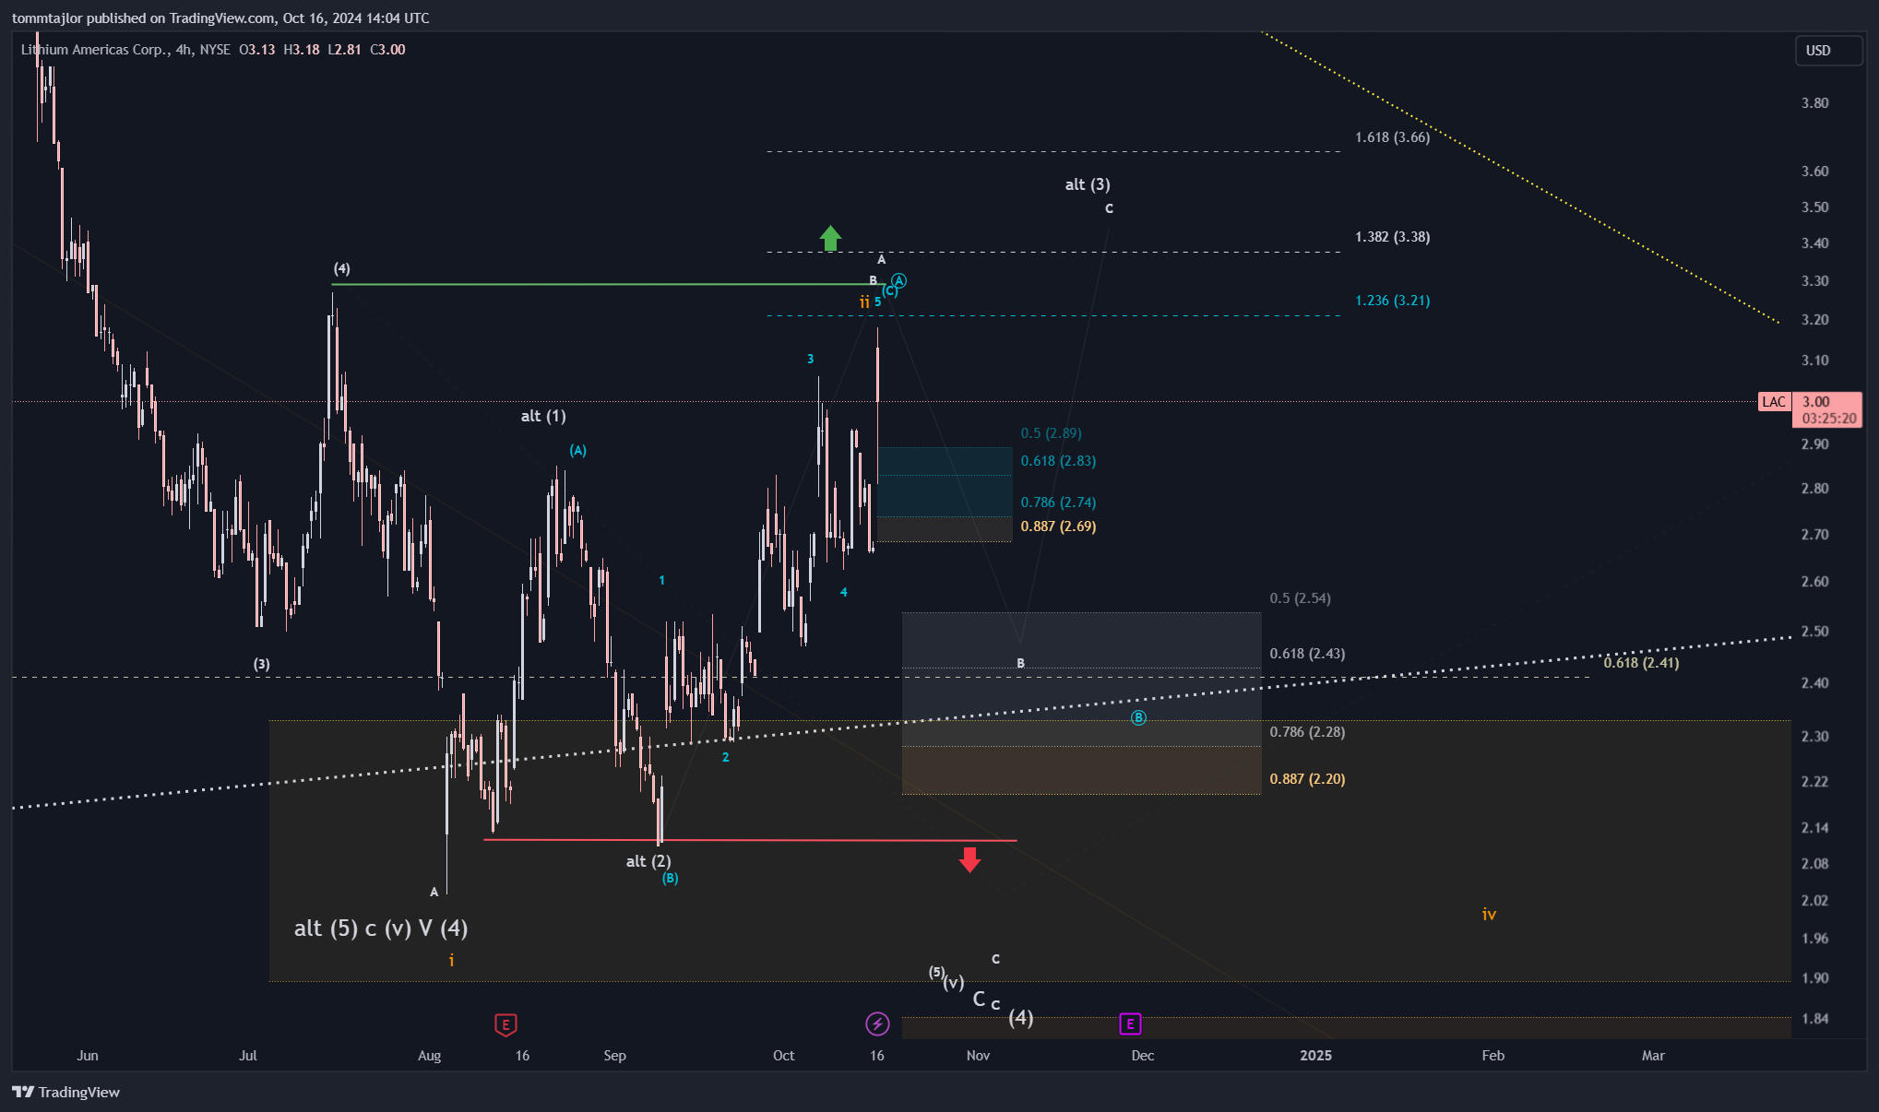The width and height of the screenshot is (1879, 1112).
Task: Click the magenta E earnings marker near December
Action: 1130,1023
